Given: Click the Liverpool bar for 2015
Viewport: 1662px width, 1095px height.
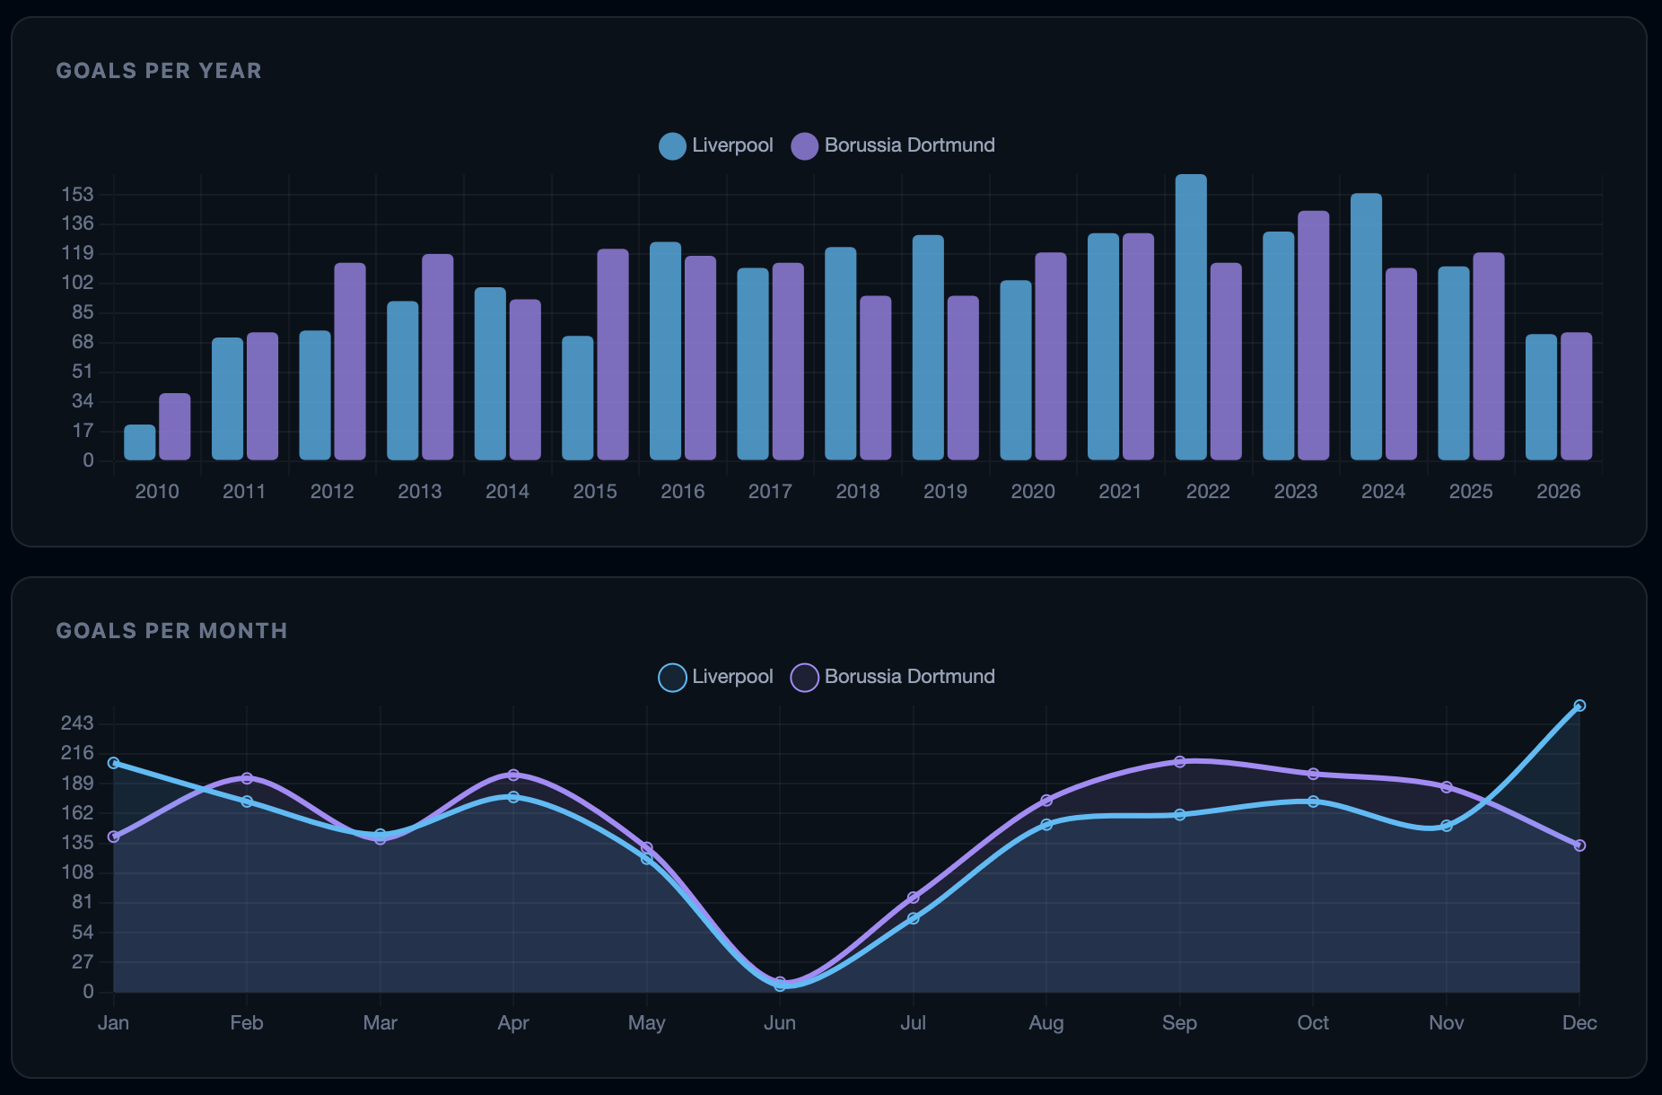Looking at the screenshot, I should (578, 399).
